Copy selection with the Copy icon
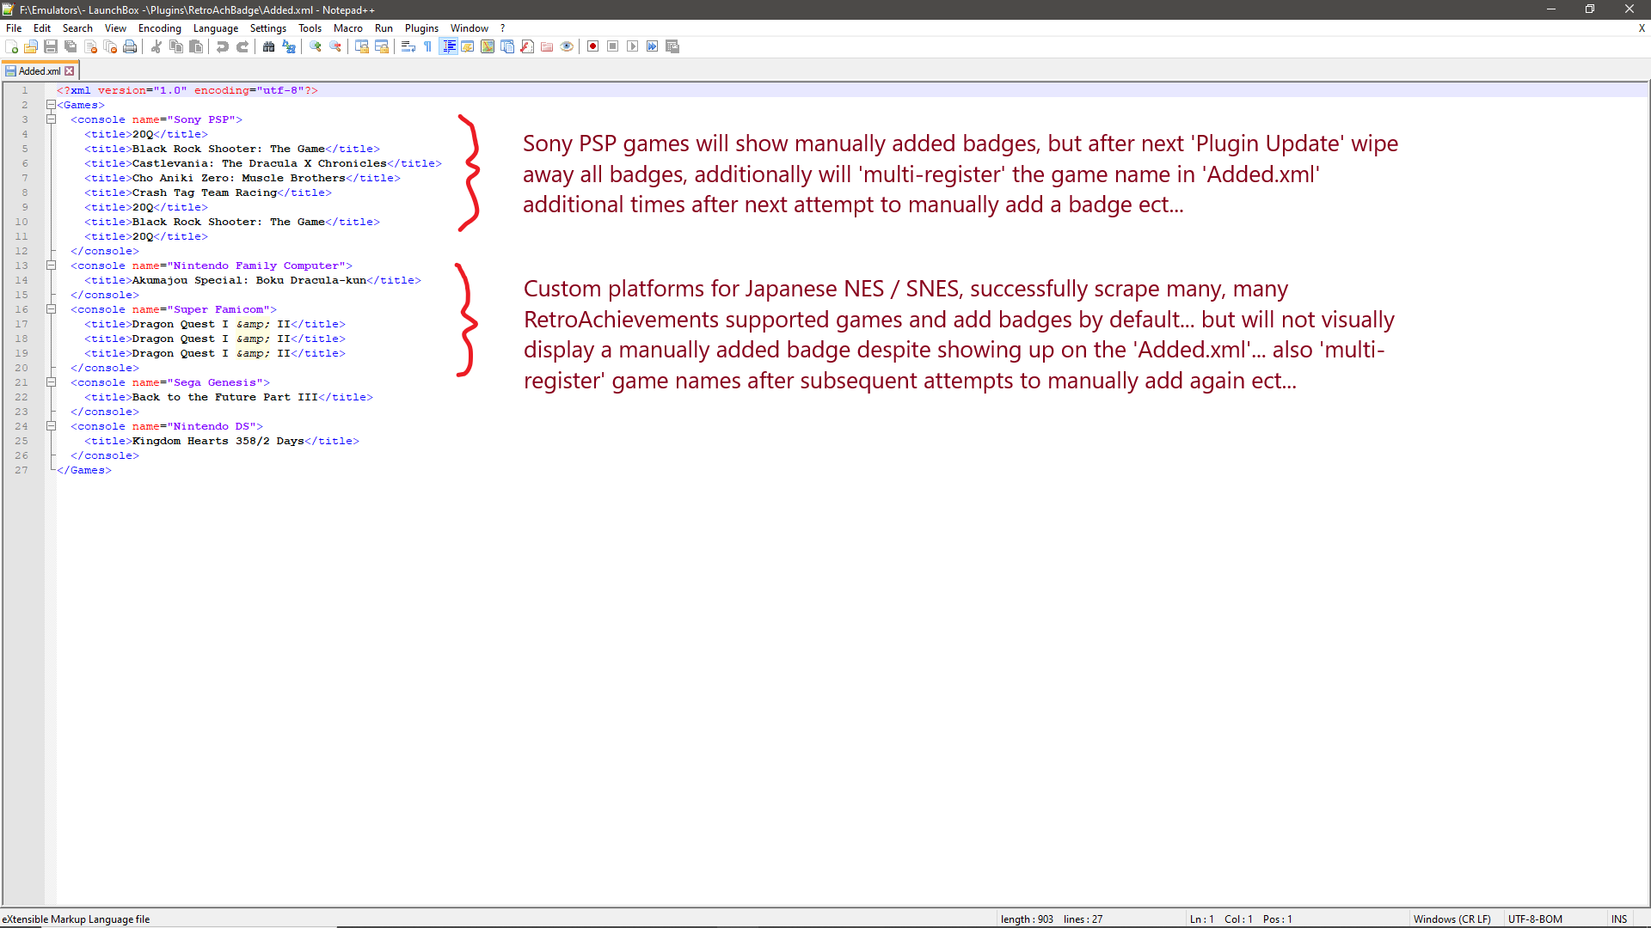This screenshot has width=1651, height=928. click(176, 46)
